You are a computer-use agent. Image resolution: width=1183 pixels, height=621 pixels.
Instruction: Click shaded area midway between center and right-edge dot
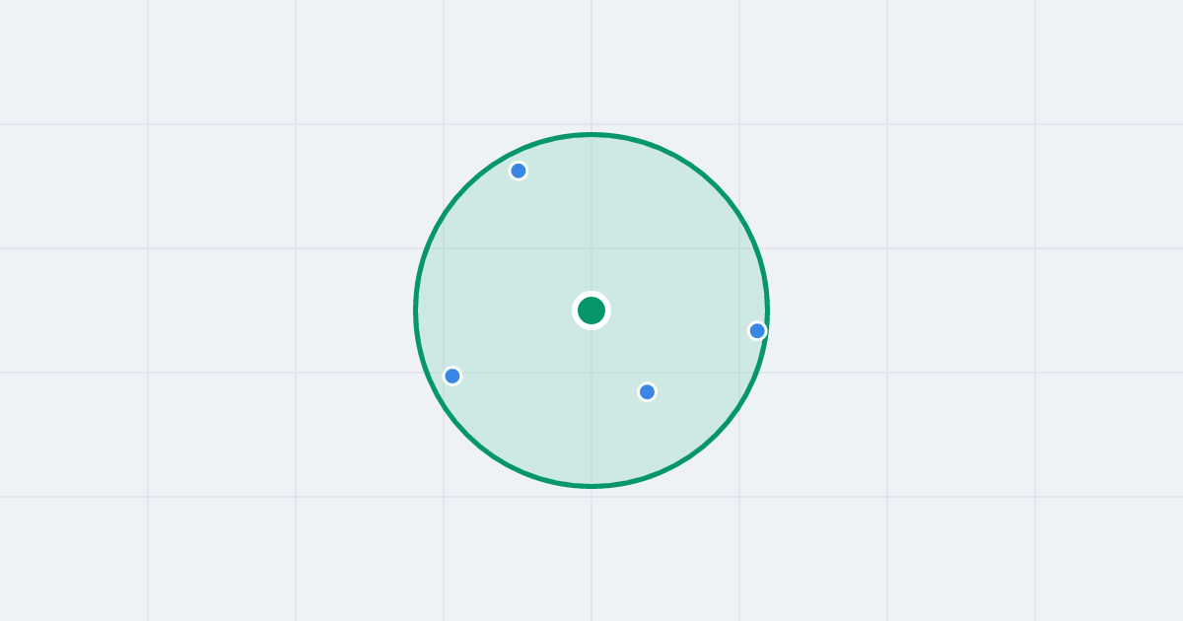(x=674, y=320)
